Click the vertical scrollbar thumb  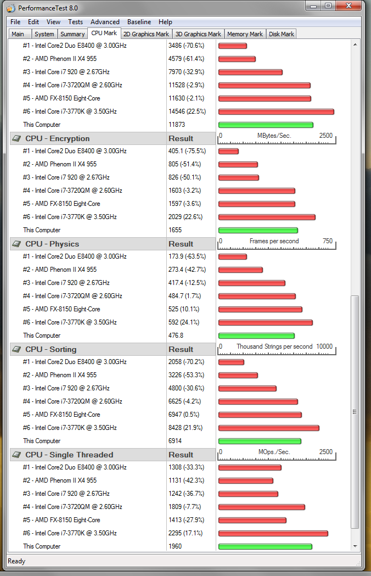click(355, 412)
